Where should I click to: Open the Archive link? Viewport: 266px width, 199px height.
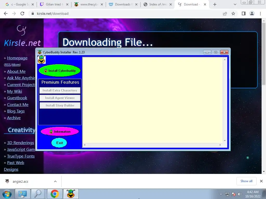[x=14, y=118]
